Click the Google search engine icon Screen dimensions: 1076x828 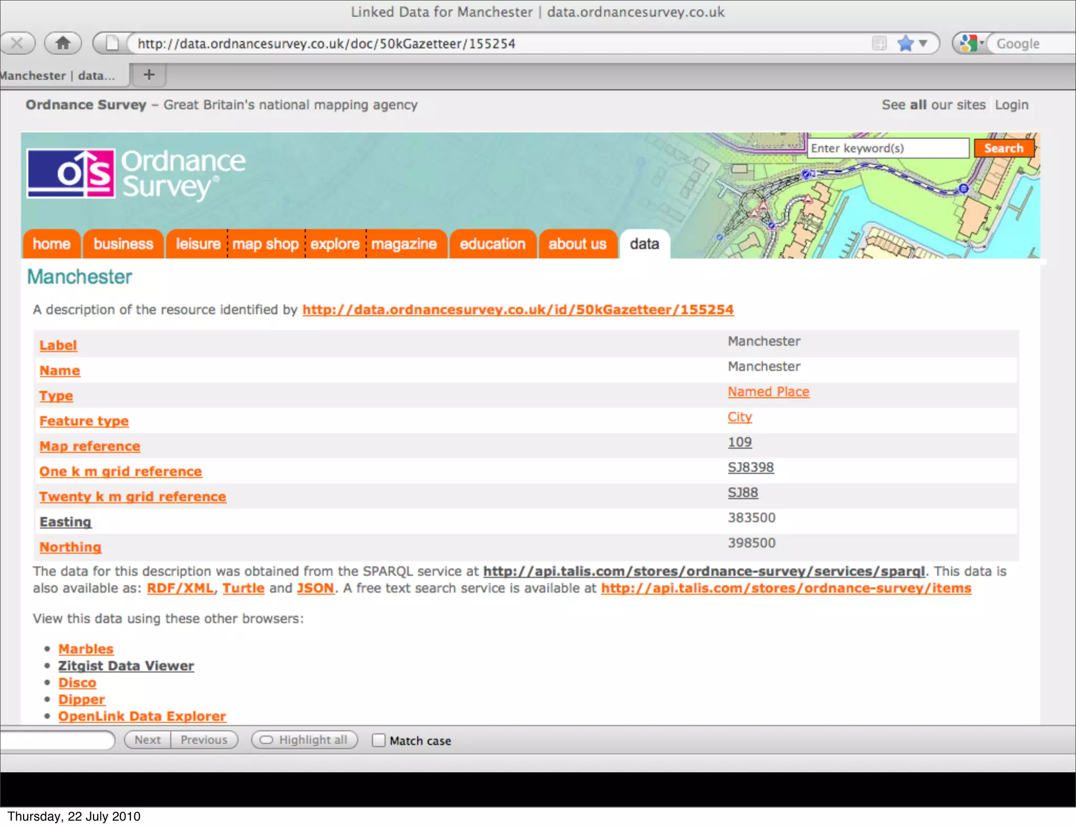click(x=967, y=43)
